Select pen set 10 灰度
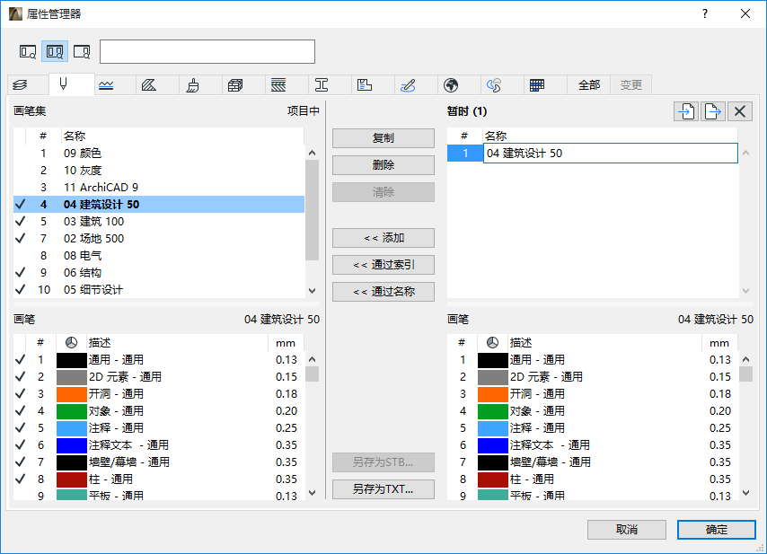Viewport: 767px width, 554px height. (x=159, y=171)
